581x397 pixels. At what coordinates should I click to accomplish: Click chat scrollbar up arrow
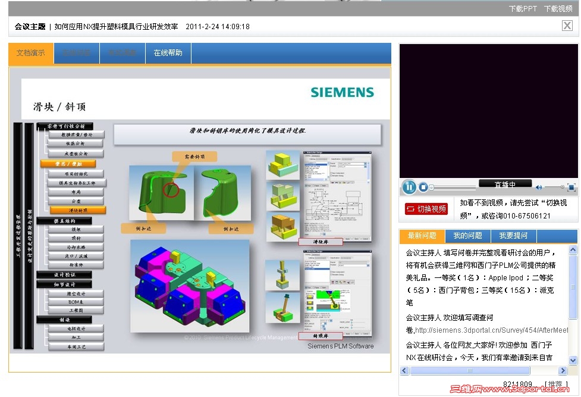[x=573, y=250]
